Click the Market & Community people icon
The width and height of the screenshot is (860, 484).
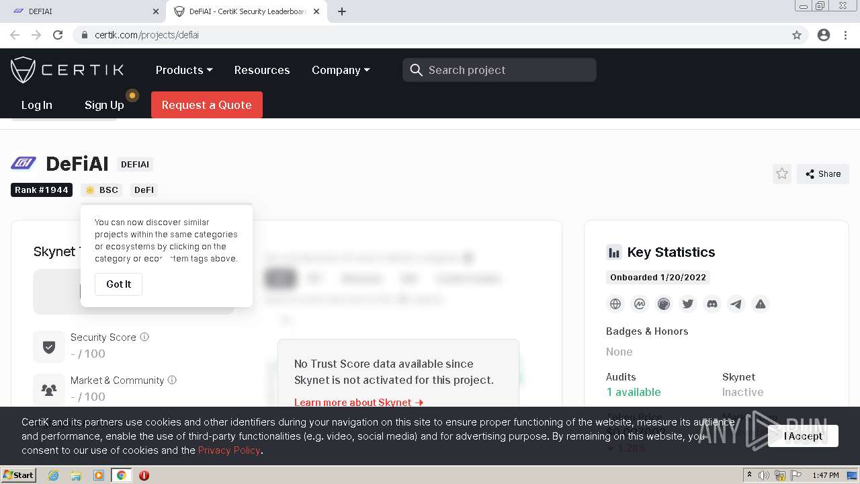(49, 390)
